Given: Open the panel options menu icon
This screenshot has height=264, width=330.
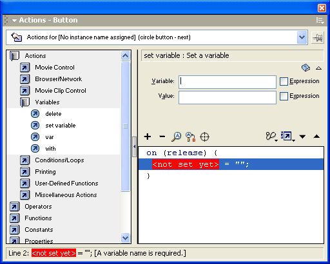Looking at the screenshot, I should (320, 21).
